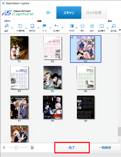Select page 92 thumbnail
This screenshot has height=157, width=121.
click(52, 48)
